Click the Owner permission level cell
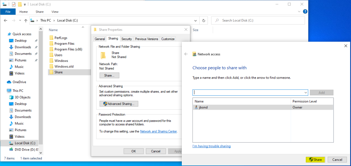The width and height of the screenshot is (351, 166). 298,107
